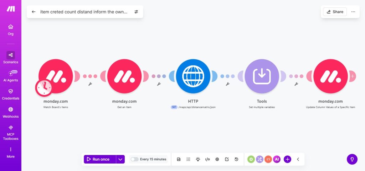Click the purple tools favorite icon
The image size is (365, 171).
pyautogui.click(x=259, y=159)
